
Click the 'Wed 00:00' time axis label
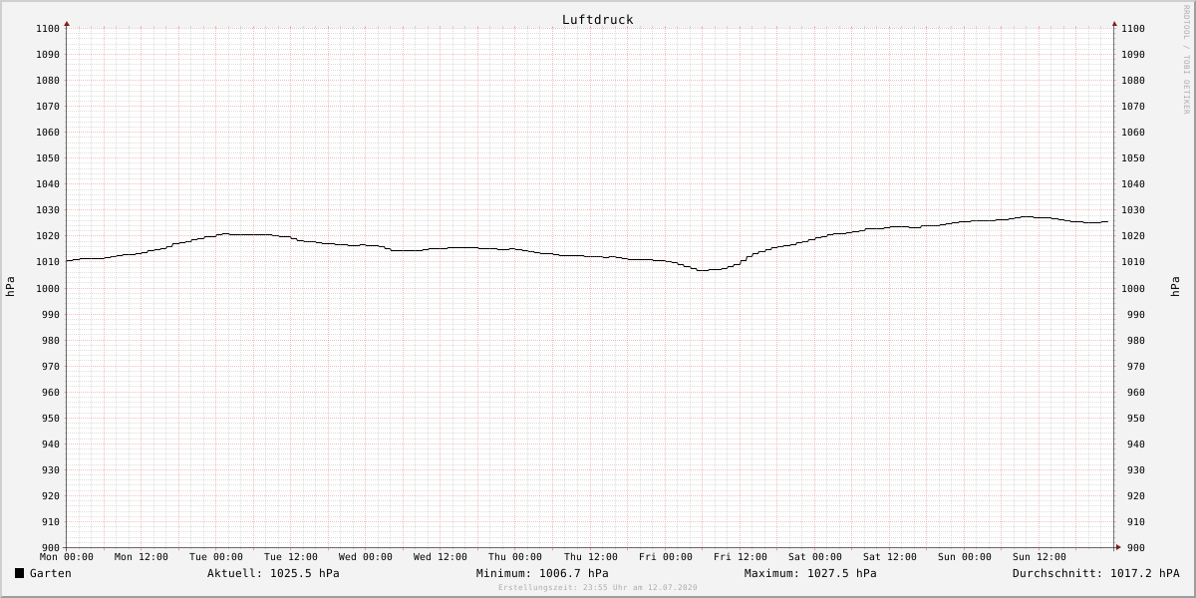click(x=366, y=557)
